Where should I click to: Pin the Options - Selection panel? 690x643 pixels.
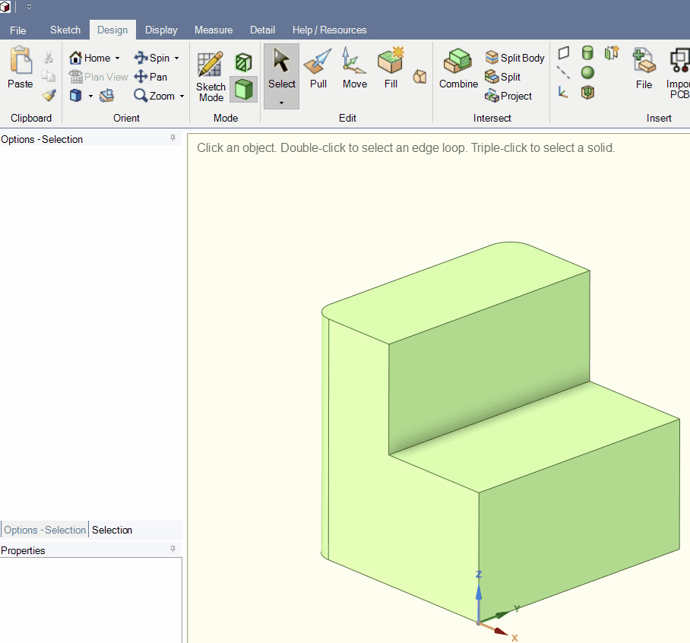click(173, 138)
